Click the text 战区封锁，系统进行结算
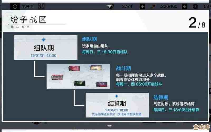The height and width of the screenshot is (132, 211). [x=174, y=104]
